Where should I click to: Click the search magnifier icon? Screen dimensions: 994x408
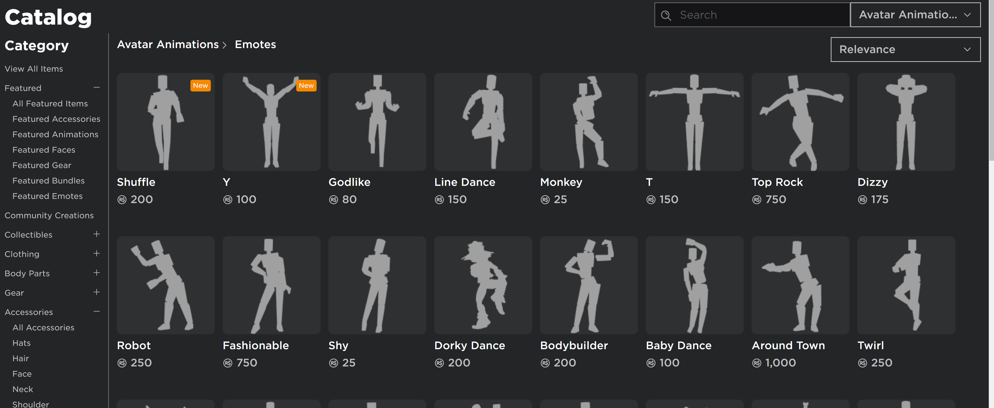(666, 15)
